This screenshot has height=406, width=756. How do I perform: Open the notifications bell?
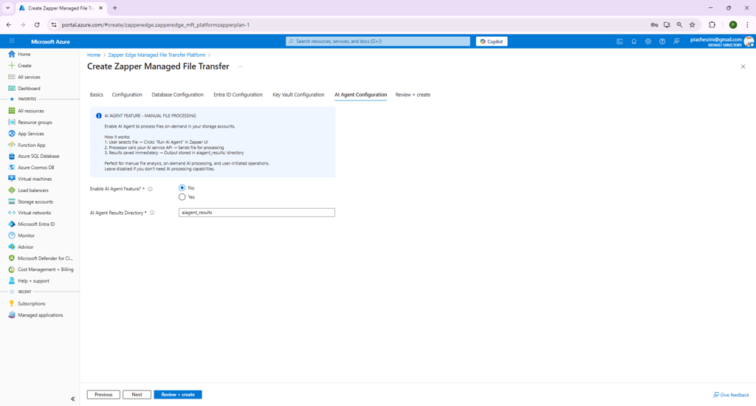(x=634, y=41)
